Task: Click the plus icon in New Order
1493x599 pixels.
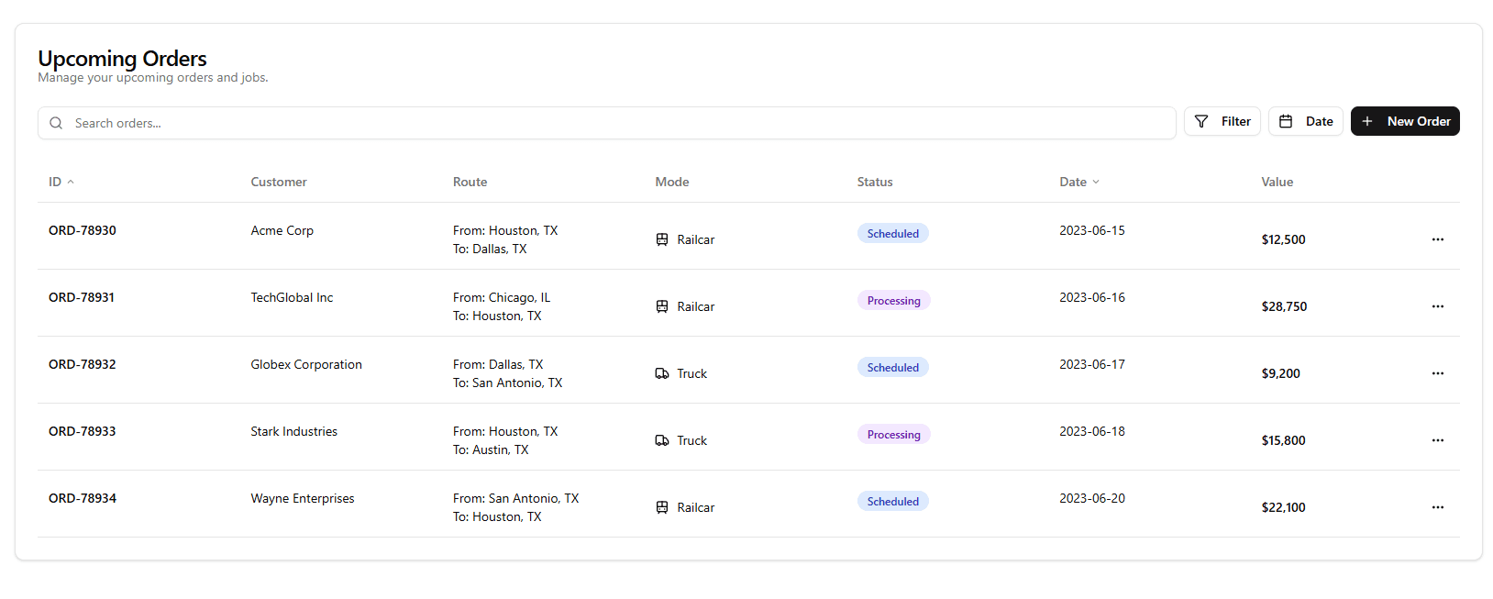Action: click(x=1367, y=121)
